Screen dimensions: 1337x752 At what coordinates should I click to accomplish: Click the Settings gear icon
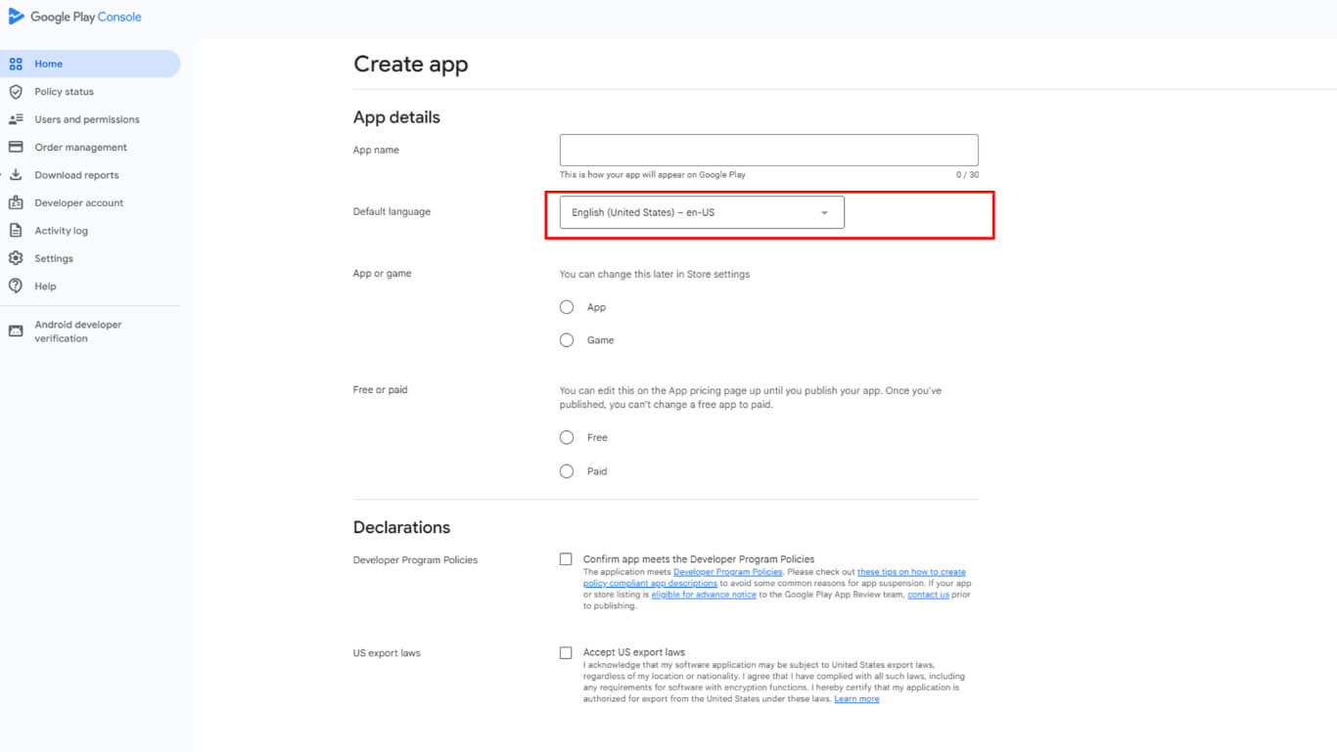point(16,259)
